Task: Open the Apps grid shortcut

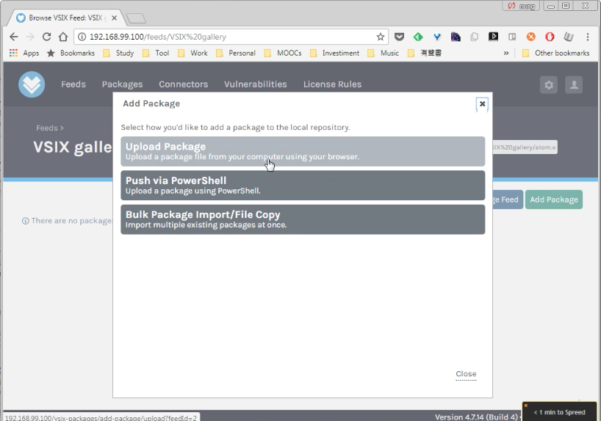Action: click(x=24, y=53)
